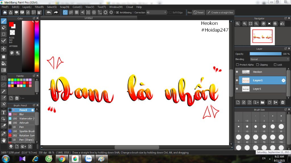Zoom out using the Navigator magnifier minus
Viewport: 291px width, 163px height.
pos(256,24)
